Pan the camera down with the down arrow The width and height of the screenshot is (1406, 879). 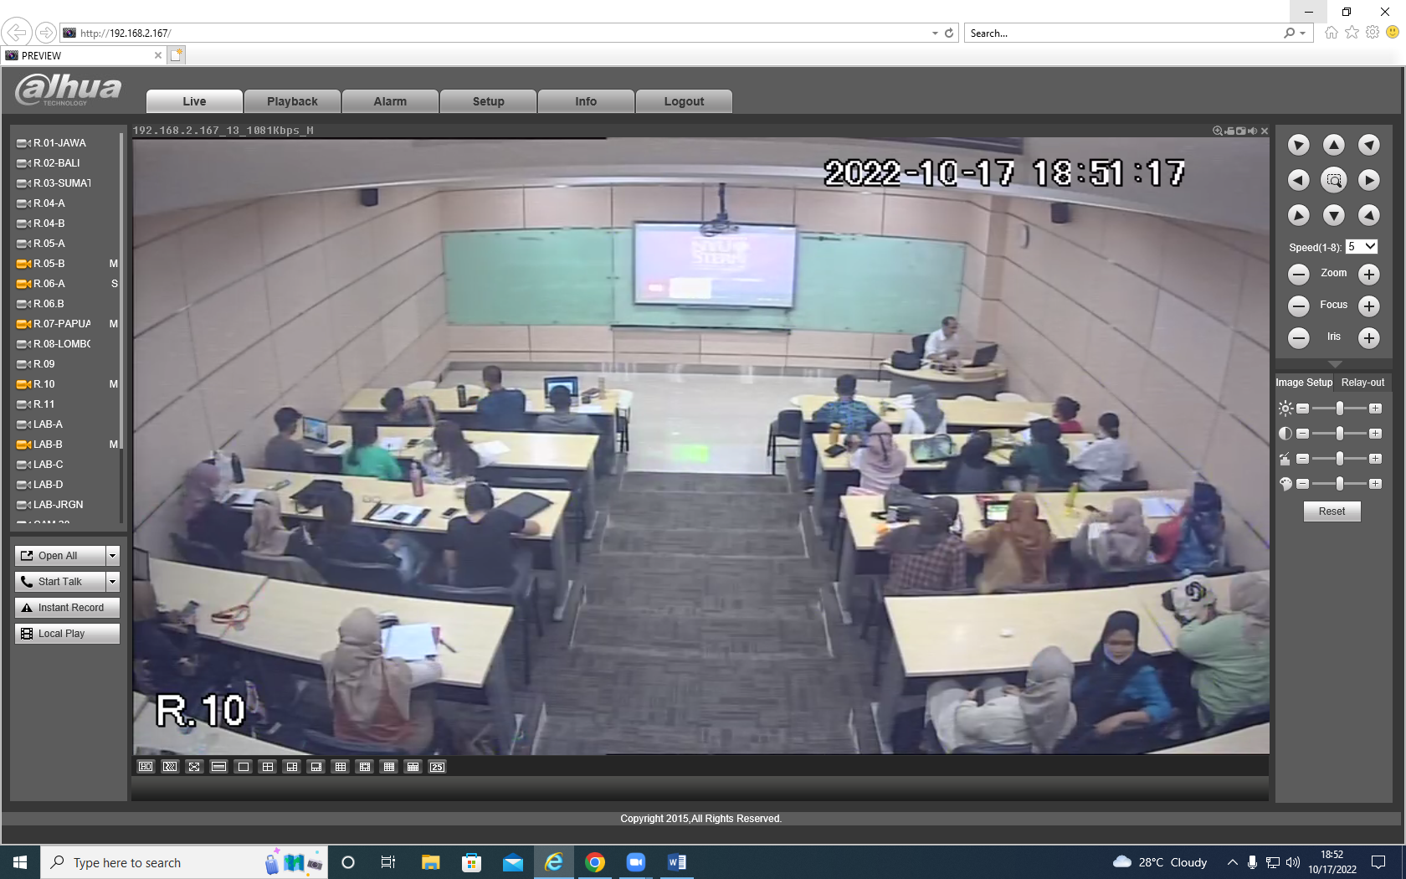(1333, 215)
